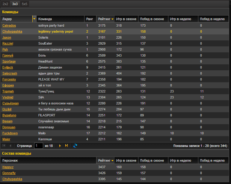The image size is (231, 184).
Task: Click the Bypatuno leader link
Action: click(x=9, y=115)
